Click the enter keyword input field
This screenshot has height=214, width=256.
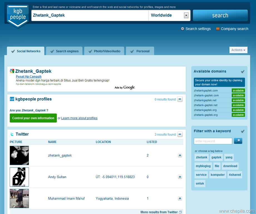click(213, 141)
